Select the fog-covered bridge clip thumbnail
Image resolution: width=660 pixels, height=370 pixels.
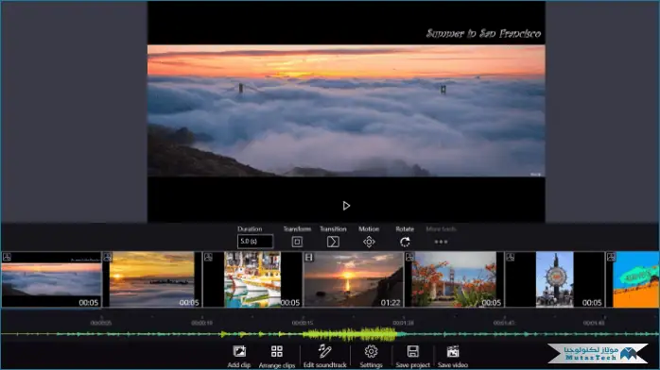pyautogui.click(x=51, y=279)
